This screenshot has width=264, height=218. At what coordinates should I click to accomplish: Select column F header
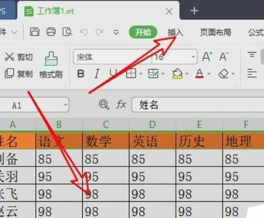244,124
